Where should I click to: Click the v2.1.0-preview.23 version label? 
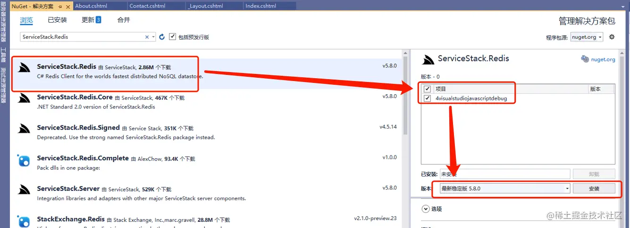(376, 218)
